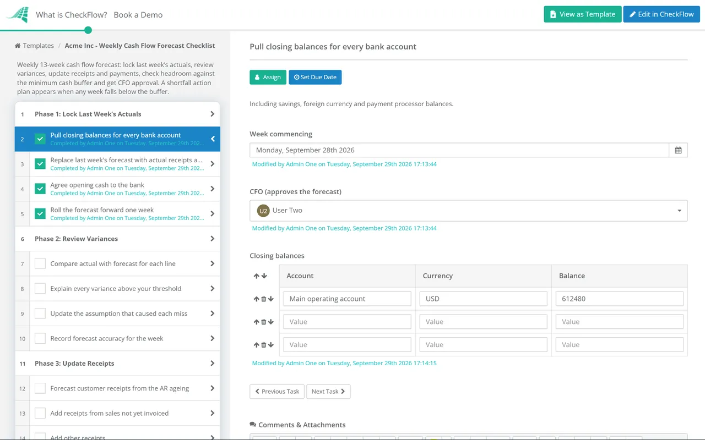Go to Next Task

pyautogui.click(x=328, y=392)
